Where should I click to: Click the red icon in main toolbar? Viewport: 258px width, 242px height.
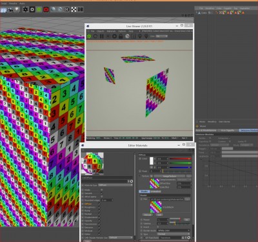(x=46, y=10)
